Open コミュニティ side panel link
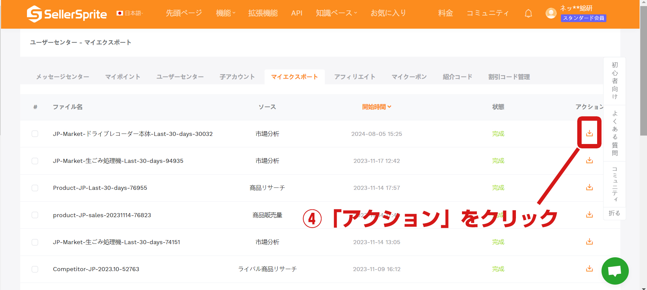The width and height of the screenshot is (647, 290). [x=615, y=184]
